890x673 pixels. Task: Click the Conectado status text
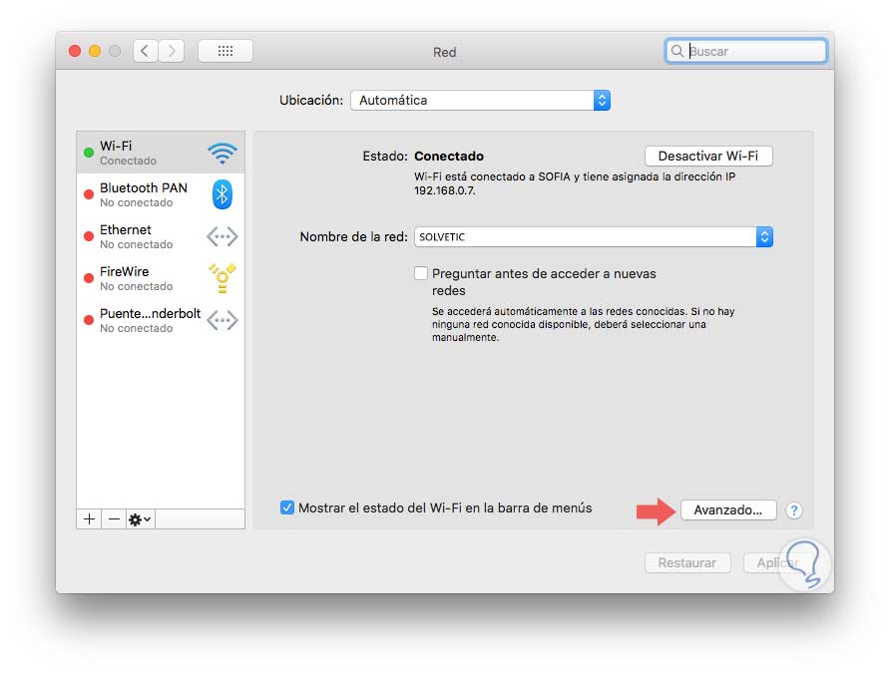[x=449, y=156]
